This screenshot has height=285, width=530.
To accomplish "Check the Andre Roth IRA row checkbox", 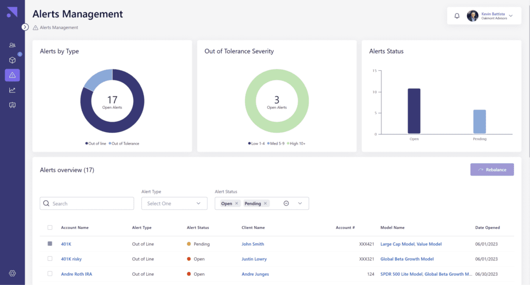I will [x=50, y=274].
